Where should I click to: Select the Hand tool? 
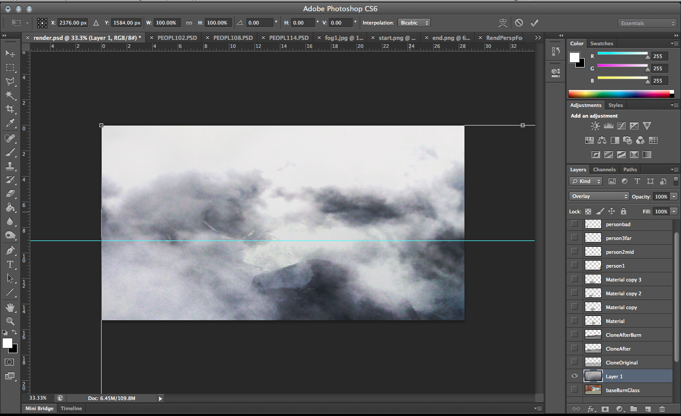10,307
